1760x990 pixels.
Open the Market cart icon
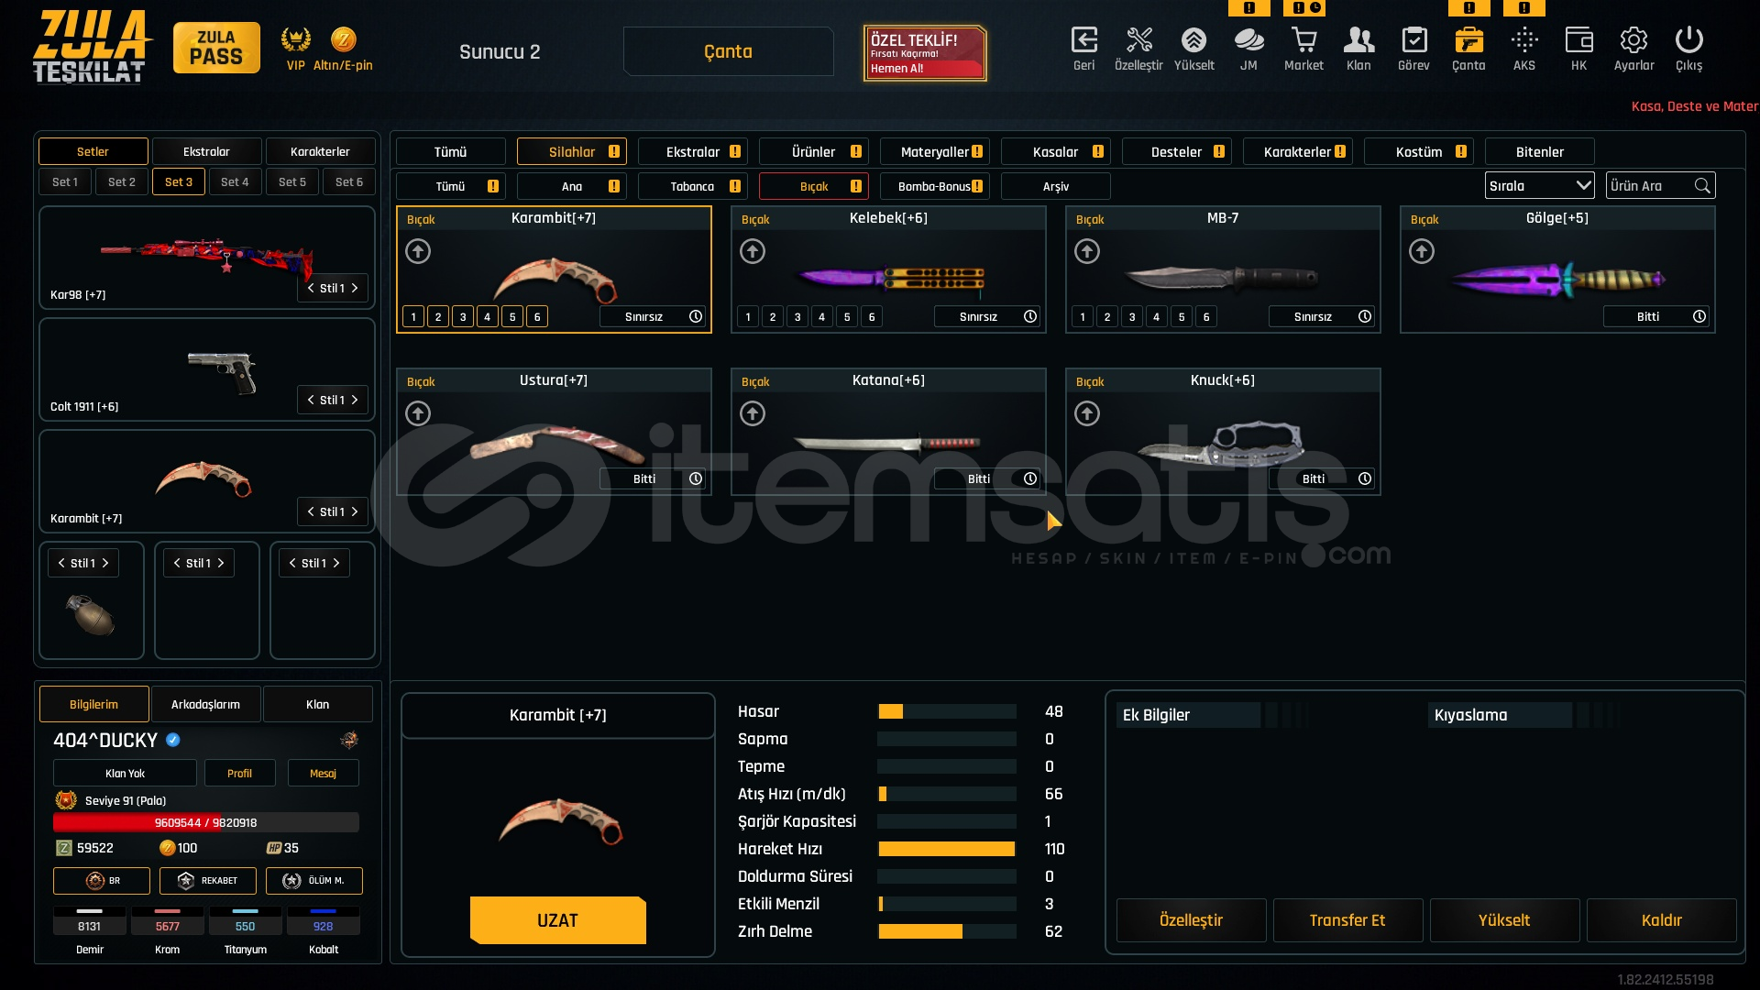pos(1303,40)
